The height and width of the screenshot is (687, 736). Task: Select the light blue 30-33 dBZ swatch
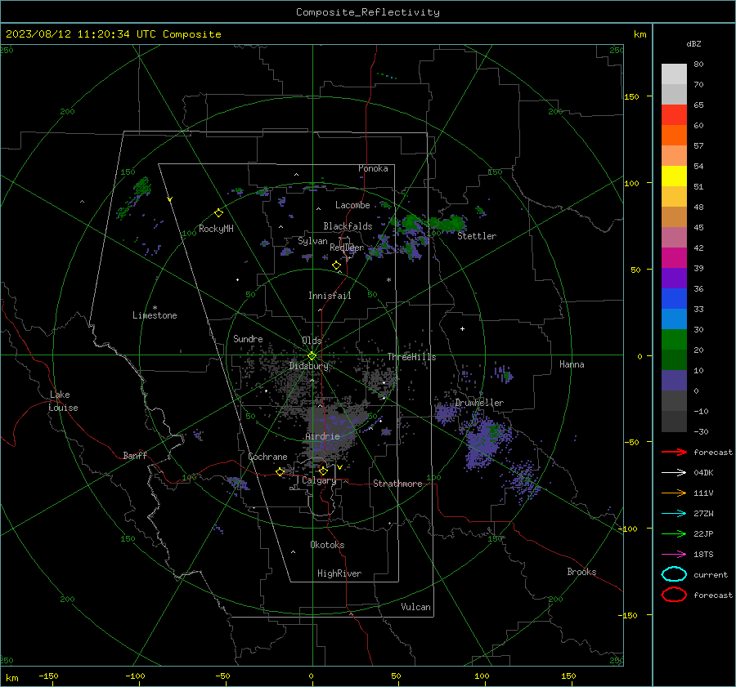[674, 319]
